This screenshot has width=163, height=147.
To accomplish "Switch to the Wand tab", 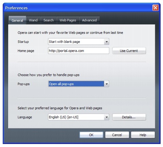I will point(33,20).
